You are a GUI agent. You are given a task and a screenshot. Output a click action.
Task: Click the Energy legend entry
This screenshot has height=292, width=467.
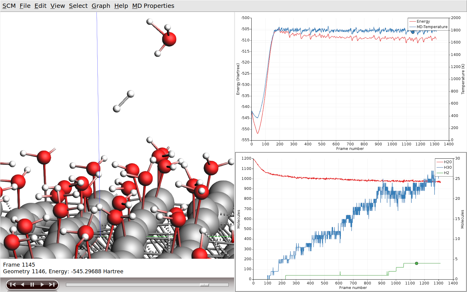pyautogui.click(x=423, y=21)
